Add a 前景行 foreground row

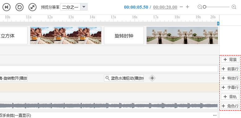click(230, 69)
